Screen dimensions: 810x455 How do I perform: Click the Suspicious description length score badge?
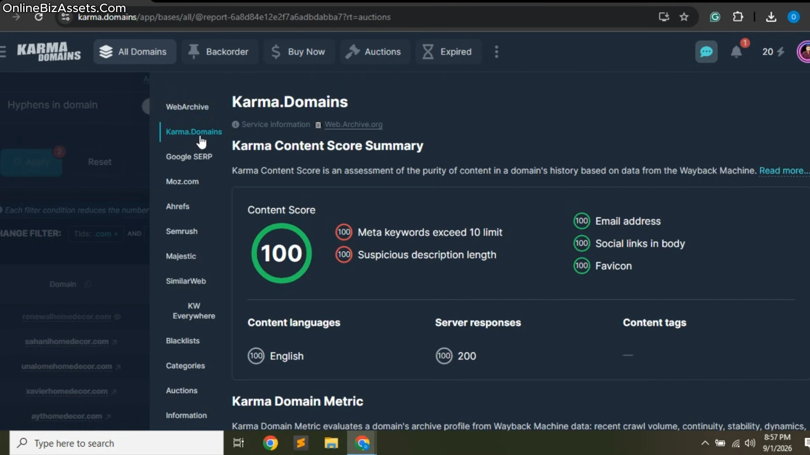pyautogui.click(x=344, y=254)
